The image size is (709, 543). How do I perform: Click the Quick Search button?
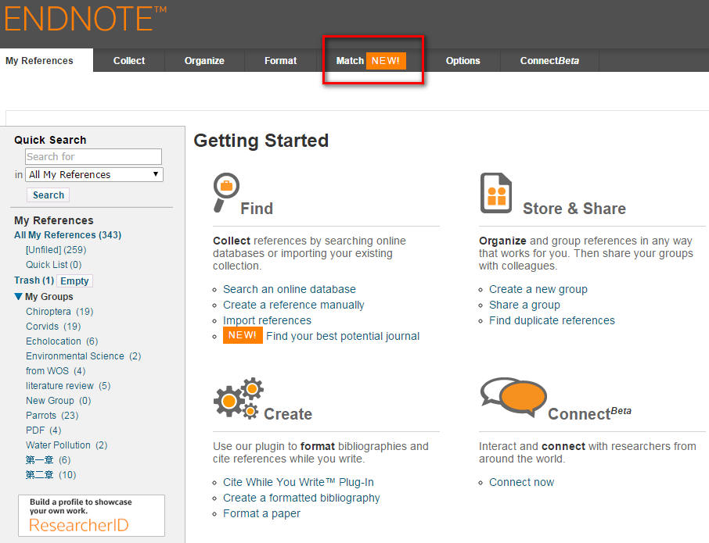49,195
